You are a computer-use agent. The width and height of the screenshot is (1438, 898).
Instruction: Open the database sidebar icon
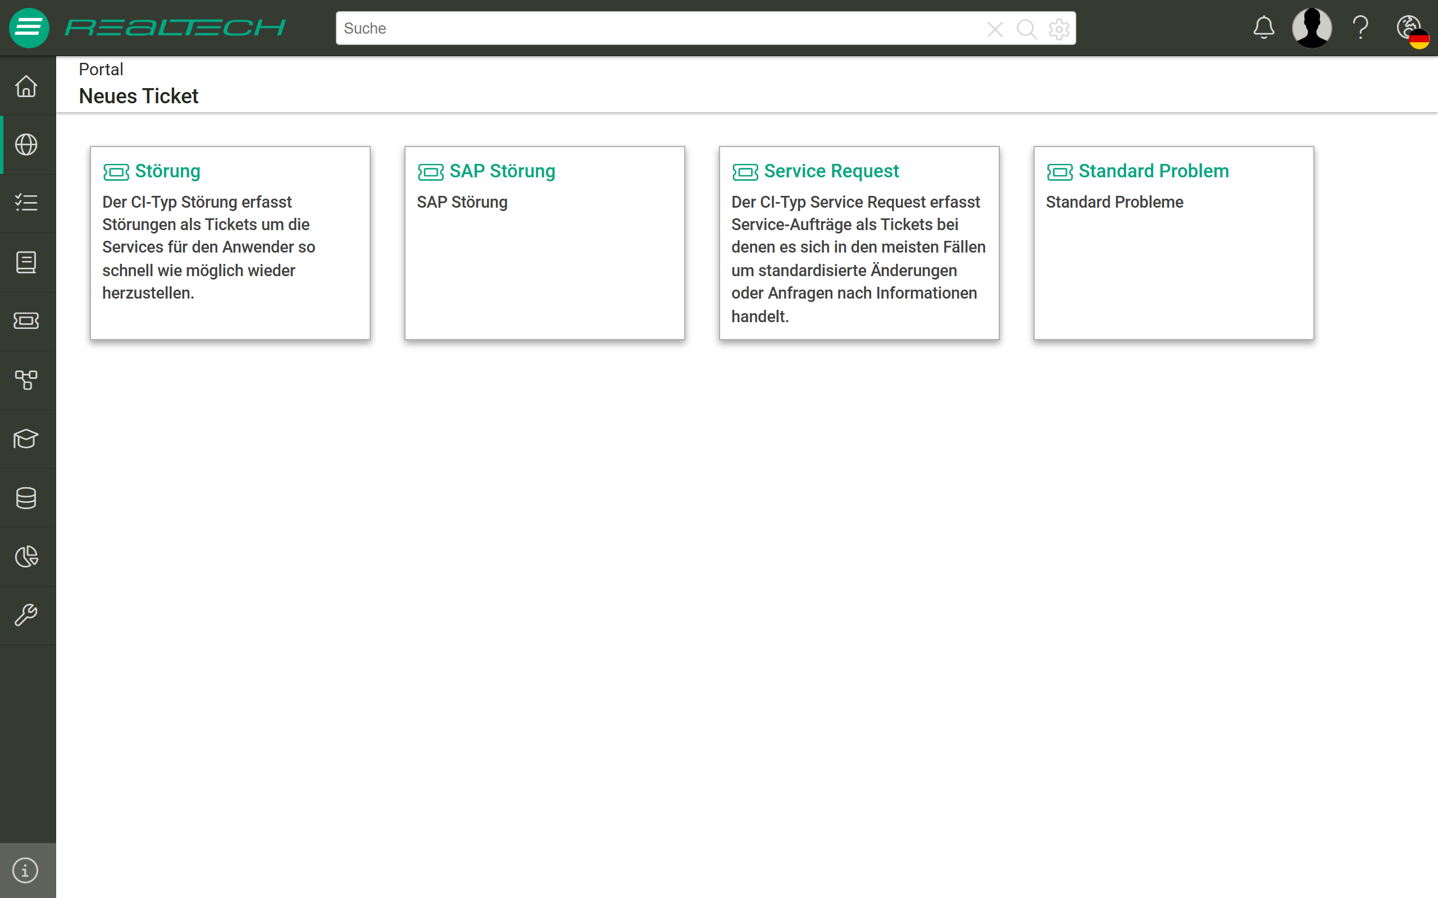pos(26,498)
